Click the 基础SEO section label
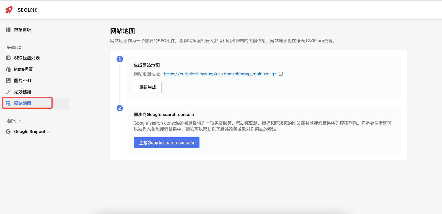 14,47
